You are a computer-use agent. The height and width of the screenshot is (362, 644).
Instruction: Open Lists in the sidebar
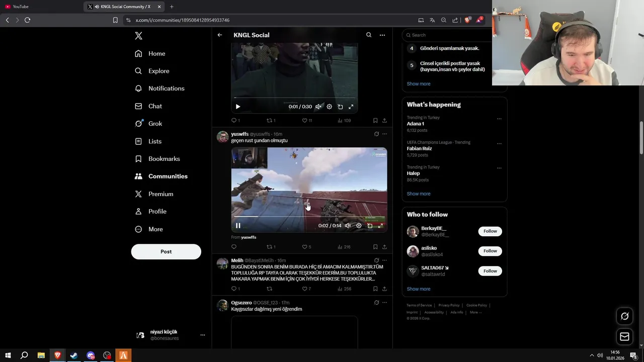148,141
